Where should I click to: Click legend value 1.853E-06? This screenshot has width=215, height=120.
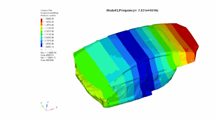point(49,44)
